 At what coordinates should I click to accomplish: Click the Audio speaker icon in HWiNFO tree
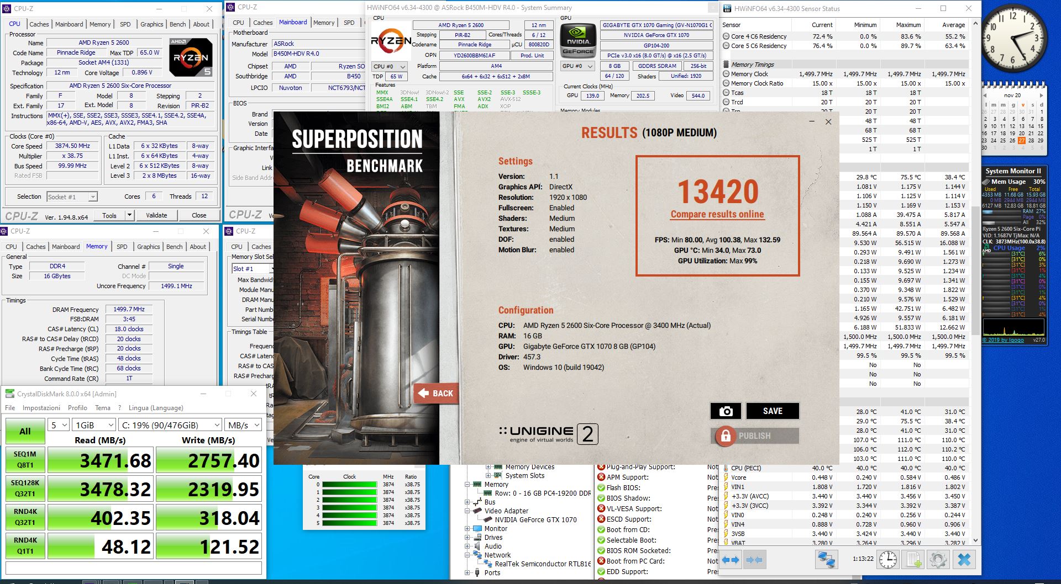[x=477, y=546]
